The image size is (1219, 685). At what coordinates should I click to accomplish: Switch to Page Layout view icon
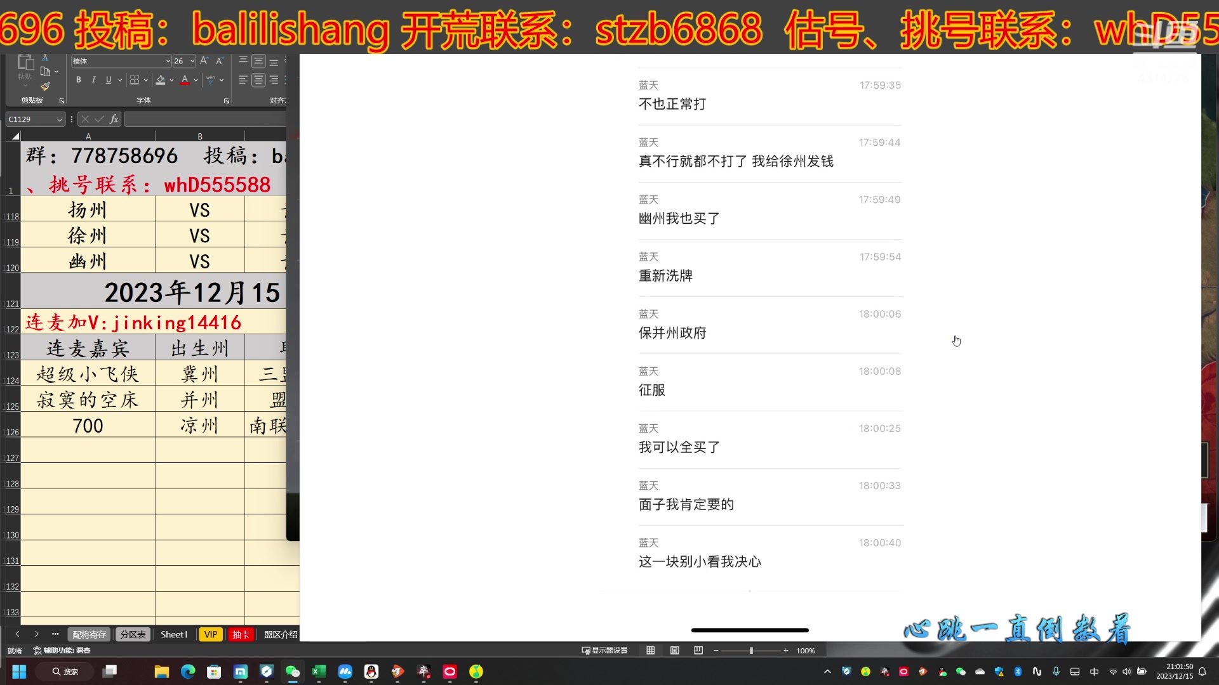[674, 651]
